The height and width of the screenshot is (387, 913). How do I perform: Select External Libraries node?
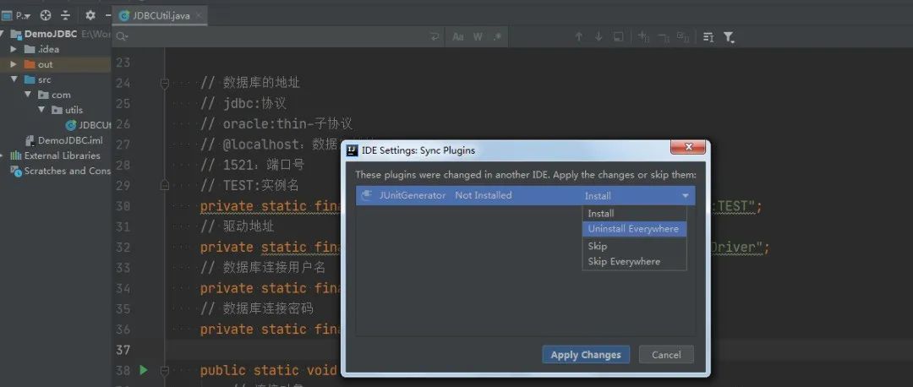(56, 155)
